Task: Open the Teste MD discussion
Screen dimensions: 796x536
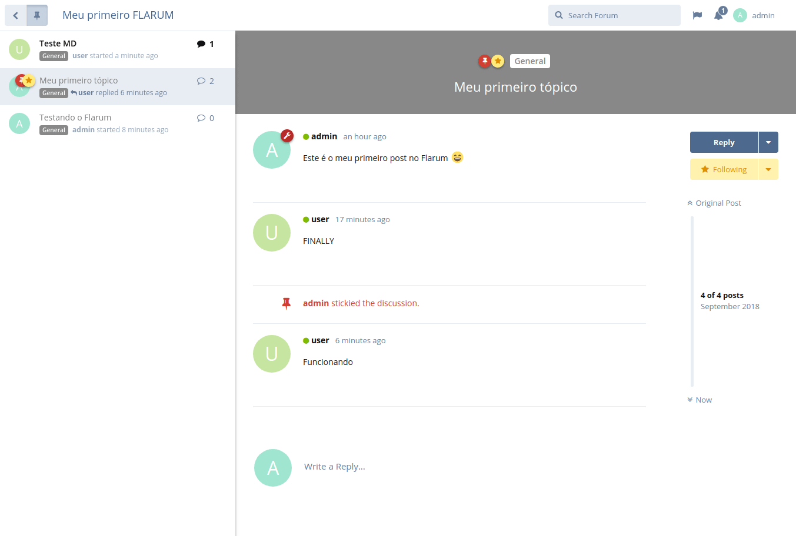Action: coord(58,43)
